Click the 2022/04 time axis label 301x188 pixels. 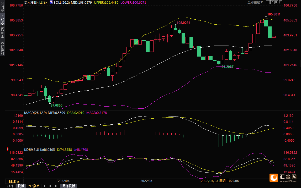[64, 181]
